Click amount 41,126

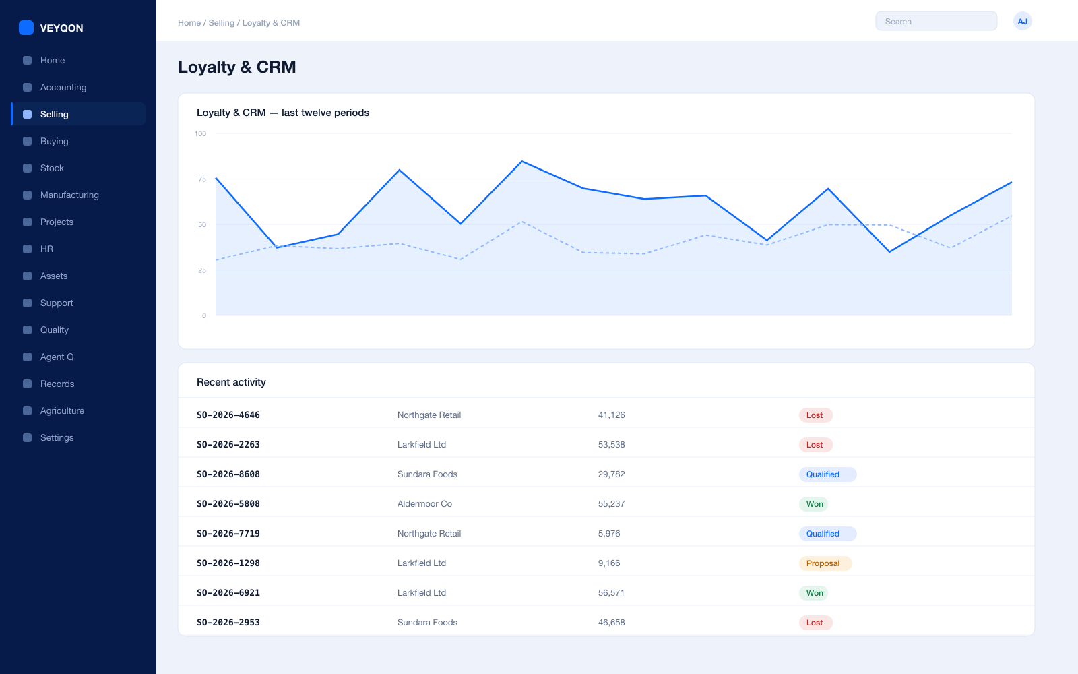611,415
